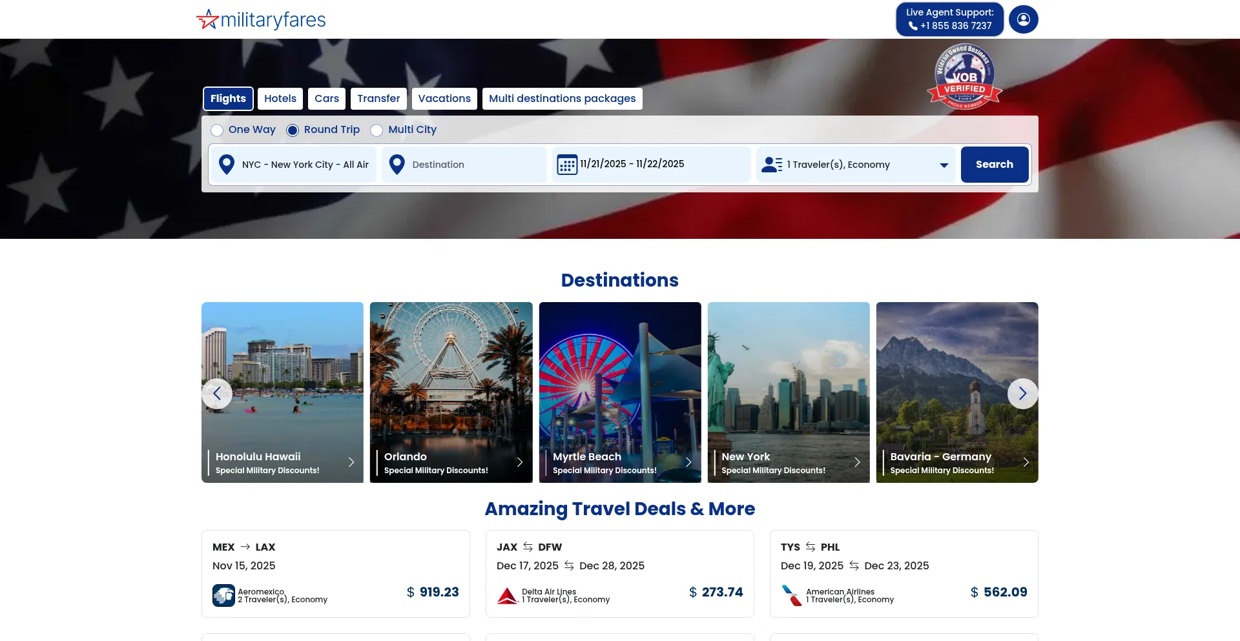This screenshot has width=1240, height=641.
Task: Open the Honolulu Hawaii destination photo
Action: (x=282, y=392)
